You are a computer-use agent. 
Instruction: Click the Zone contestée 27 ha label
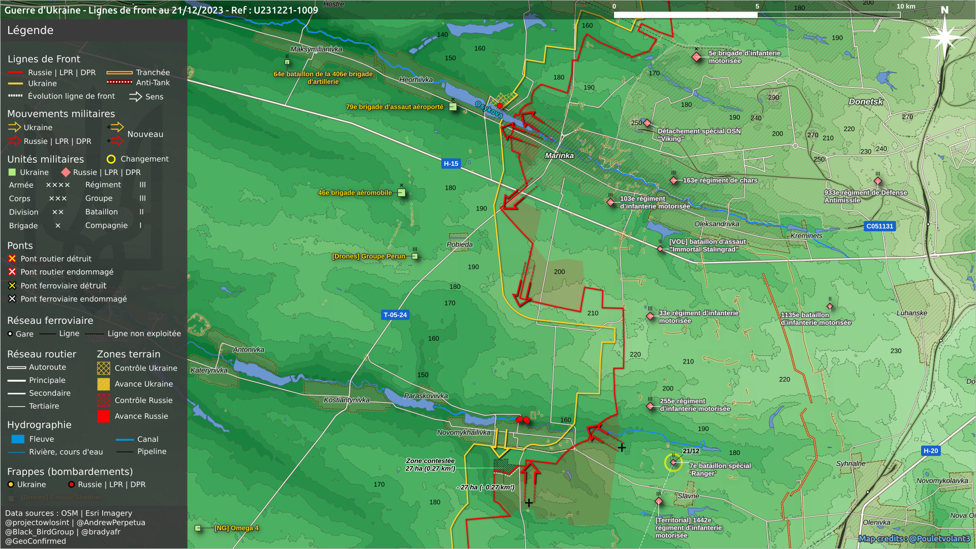(430, 465)
